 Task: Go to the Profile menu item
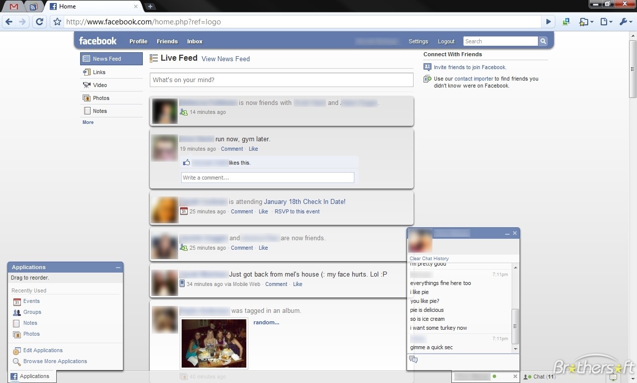tap(138, 41)
